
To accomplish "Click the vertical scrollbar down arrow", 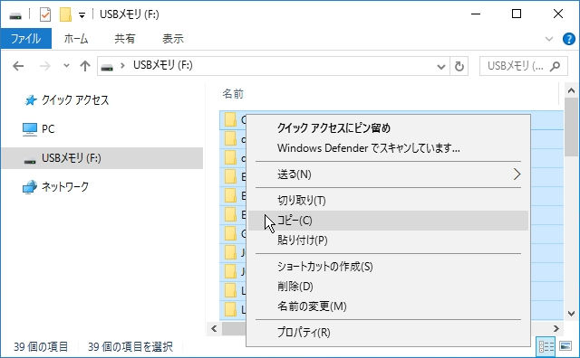I will [x=571, y=314].
